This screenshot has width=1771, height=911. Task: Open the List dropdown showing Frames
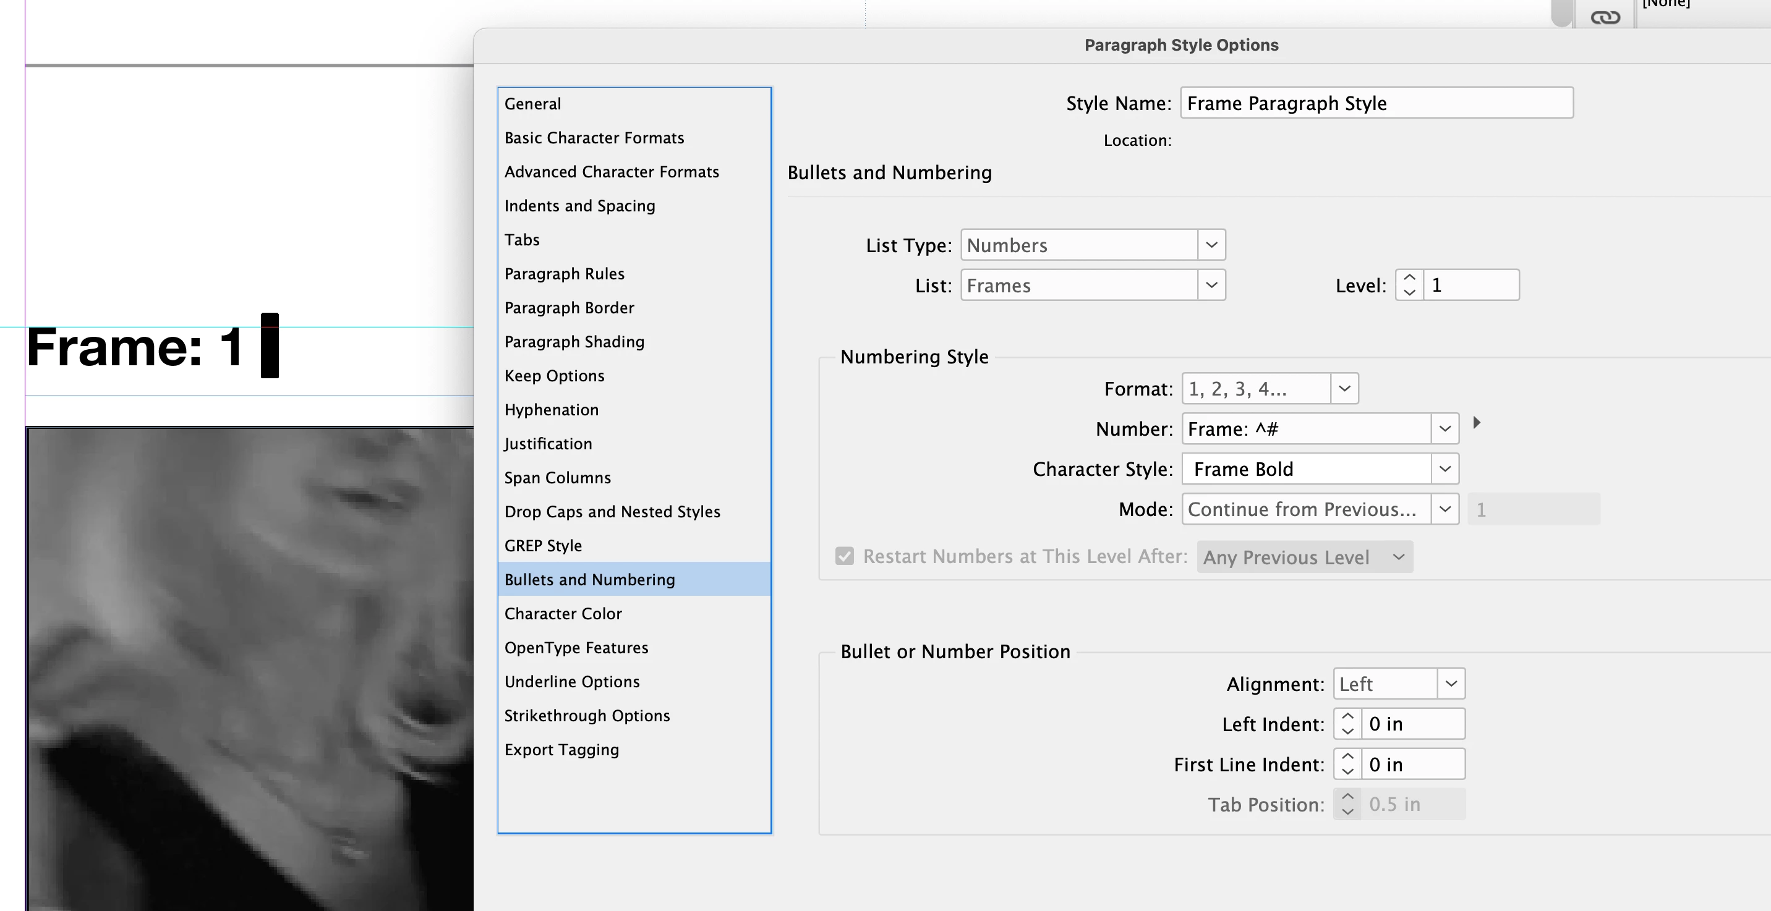[x=1211, y=285]
